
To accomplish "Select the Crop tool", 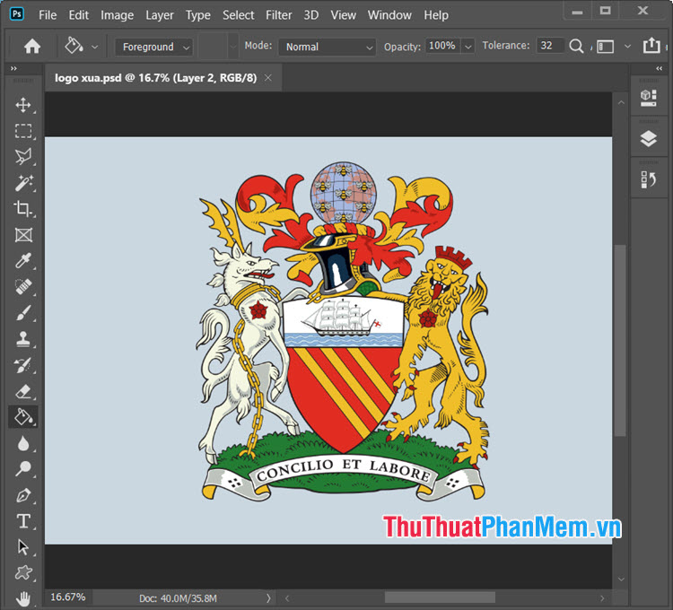I will click(23, 209).
